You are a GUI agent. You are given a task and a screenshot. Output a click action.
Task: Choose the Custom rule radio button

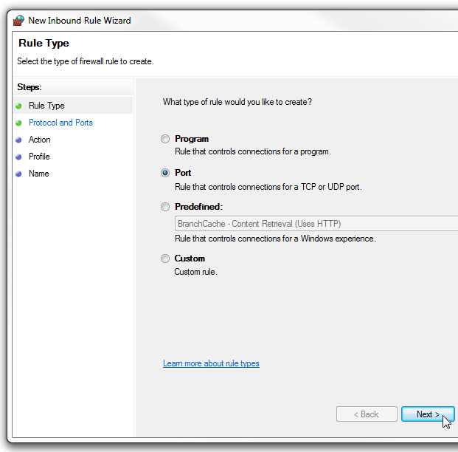click(165, 258)
